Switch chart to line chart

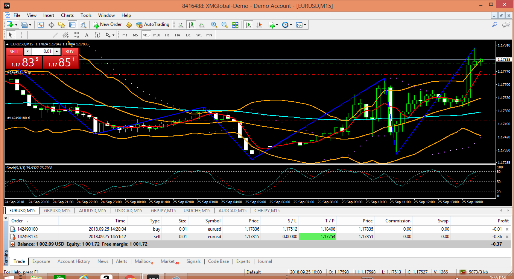click(x=202, y=25)
